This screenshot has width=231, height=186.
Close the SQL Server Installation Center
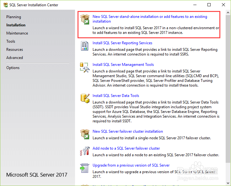pos(223,5)
